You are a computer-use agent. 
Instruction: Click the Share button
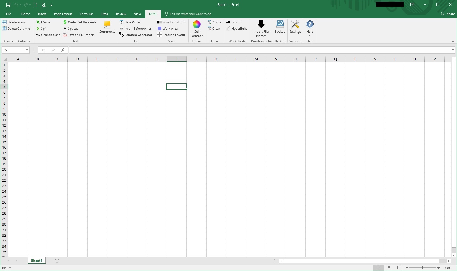click(448, 14)
